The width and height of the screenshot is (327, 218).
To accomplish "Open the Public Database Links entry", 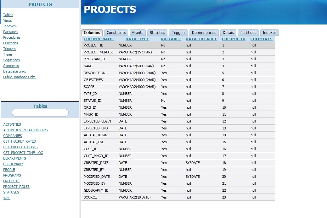I will tap(19, 77).
